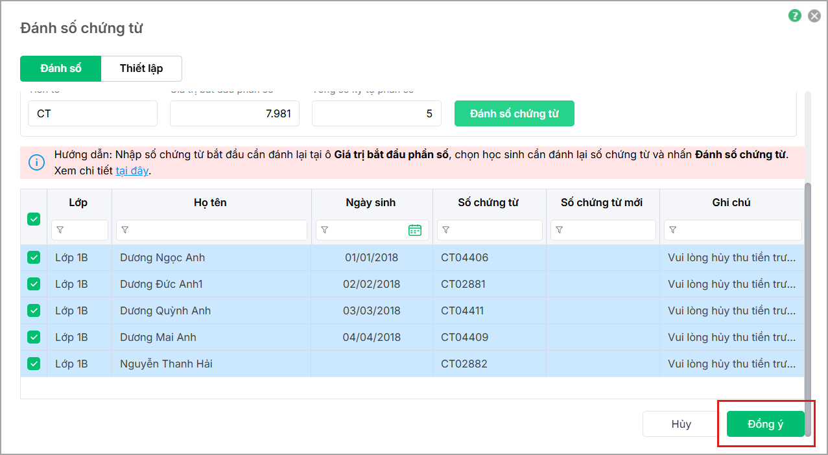This screenshot has height=455, width=828.
Task: Click voucher number CT04409
Action: pos(464,337)
